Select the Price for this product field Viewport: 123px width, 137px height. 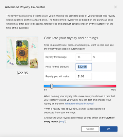[84, 67]
